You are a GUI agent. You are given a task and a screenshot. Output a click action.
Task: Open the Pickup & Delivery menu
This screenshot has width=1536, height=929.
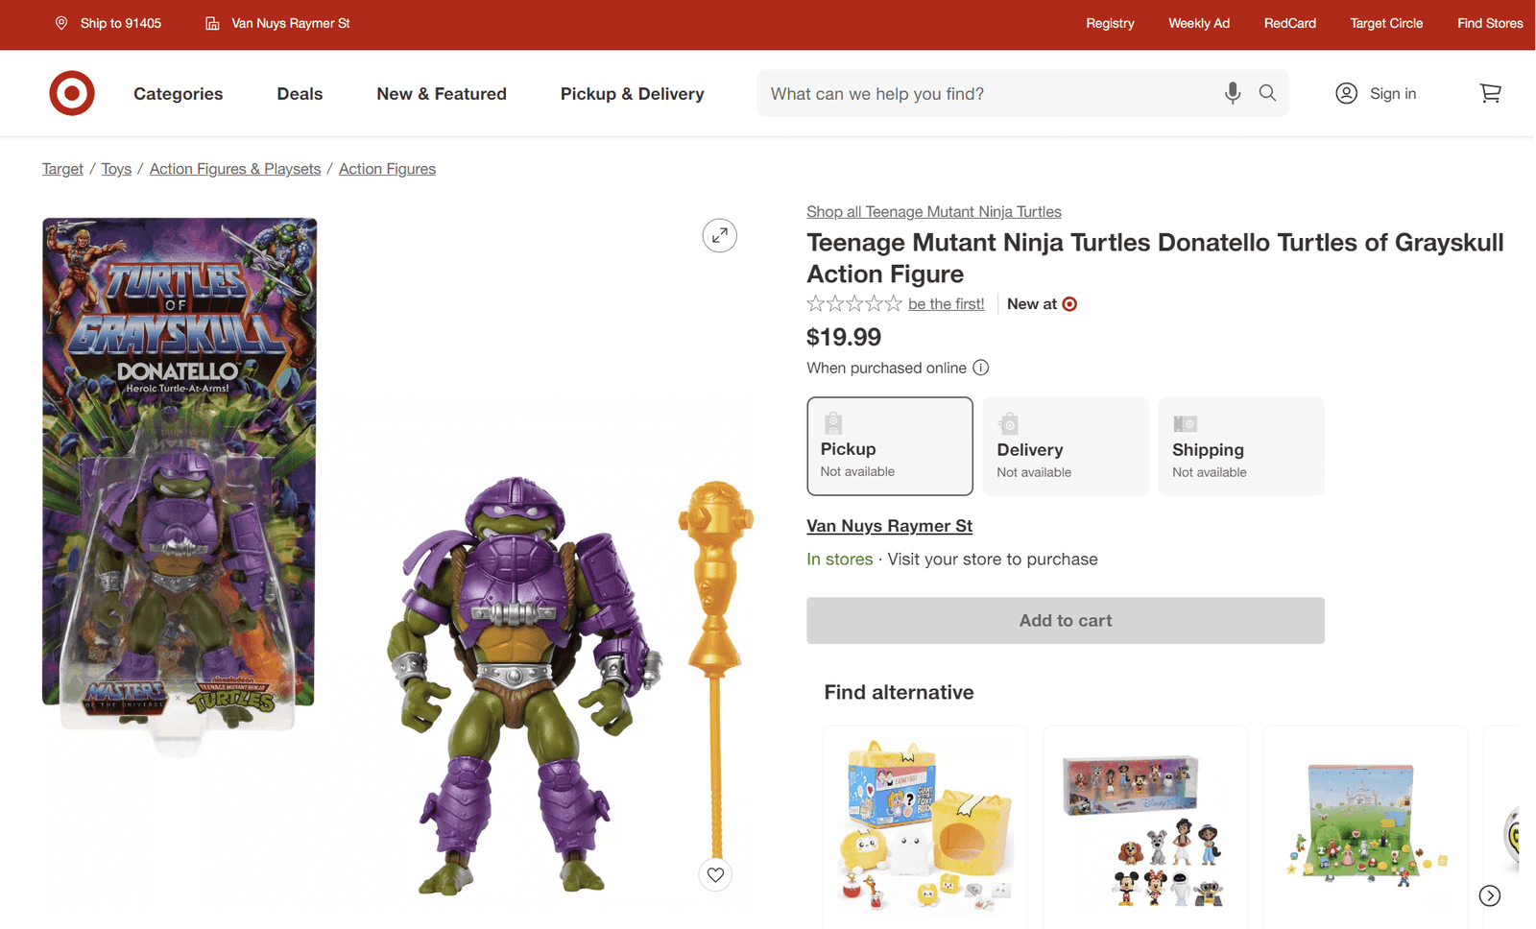click(x=632, y=94)
